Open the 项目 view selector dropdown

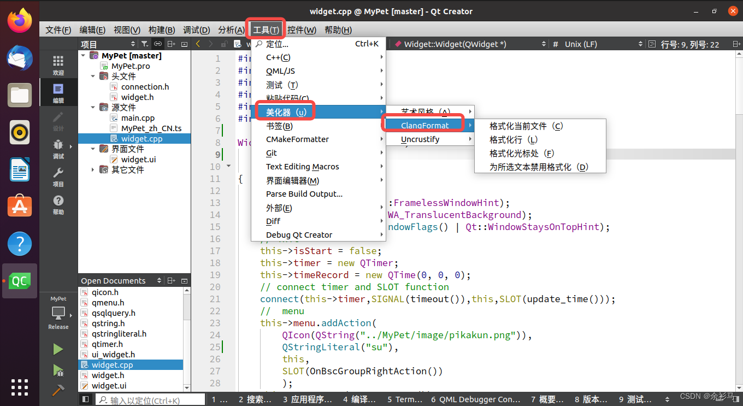pyautogui.click(x=108, y=44)
